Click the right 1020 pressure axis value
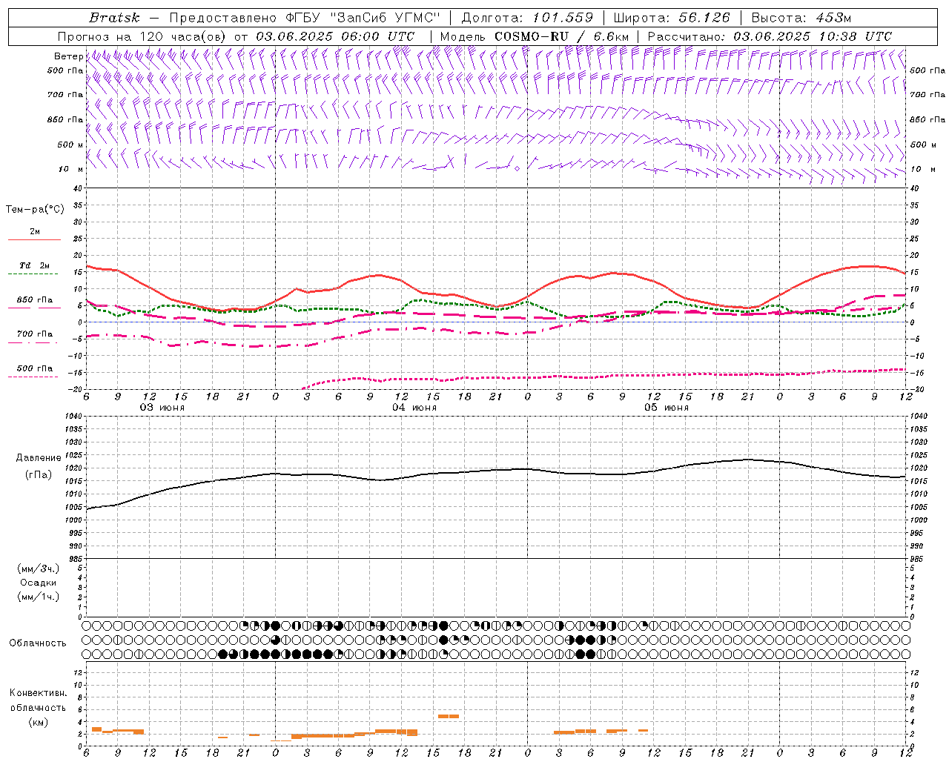The image size is (949, 759). [x=919, y=468]
